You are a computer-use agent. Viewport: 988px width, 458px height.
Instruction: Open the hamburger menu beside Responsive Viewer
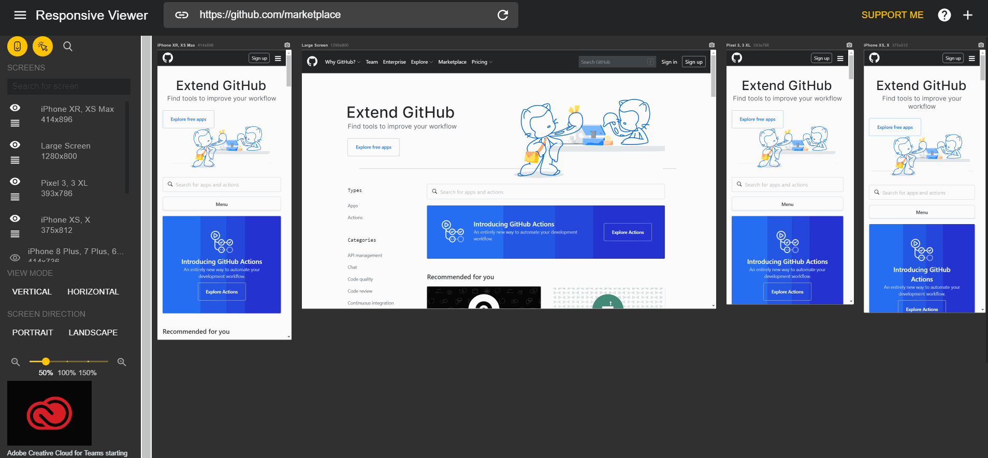[x=20, y=15]
